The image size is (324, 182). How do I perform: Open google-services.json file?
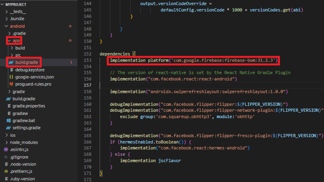pyautogui.click(x=35, y=77)
